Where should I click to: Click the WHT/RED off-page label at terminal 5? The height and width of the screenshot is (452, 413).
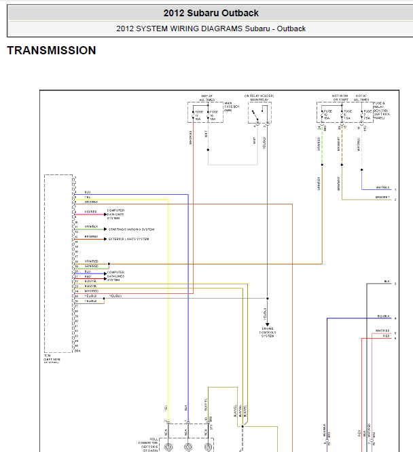point(382,331)
